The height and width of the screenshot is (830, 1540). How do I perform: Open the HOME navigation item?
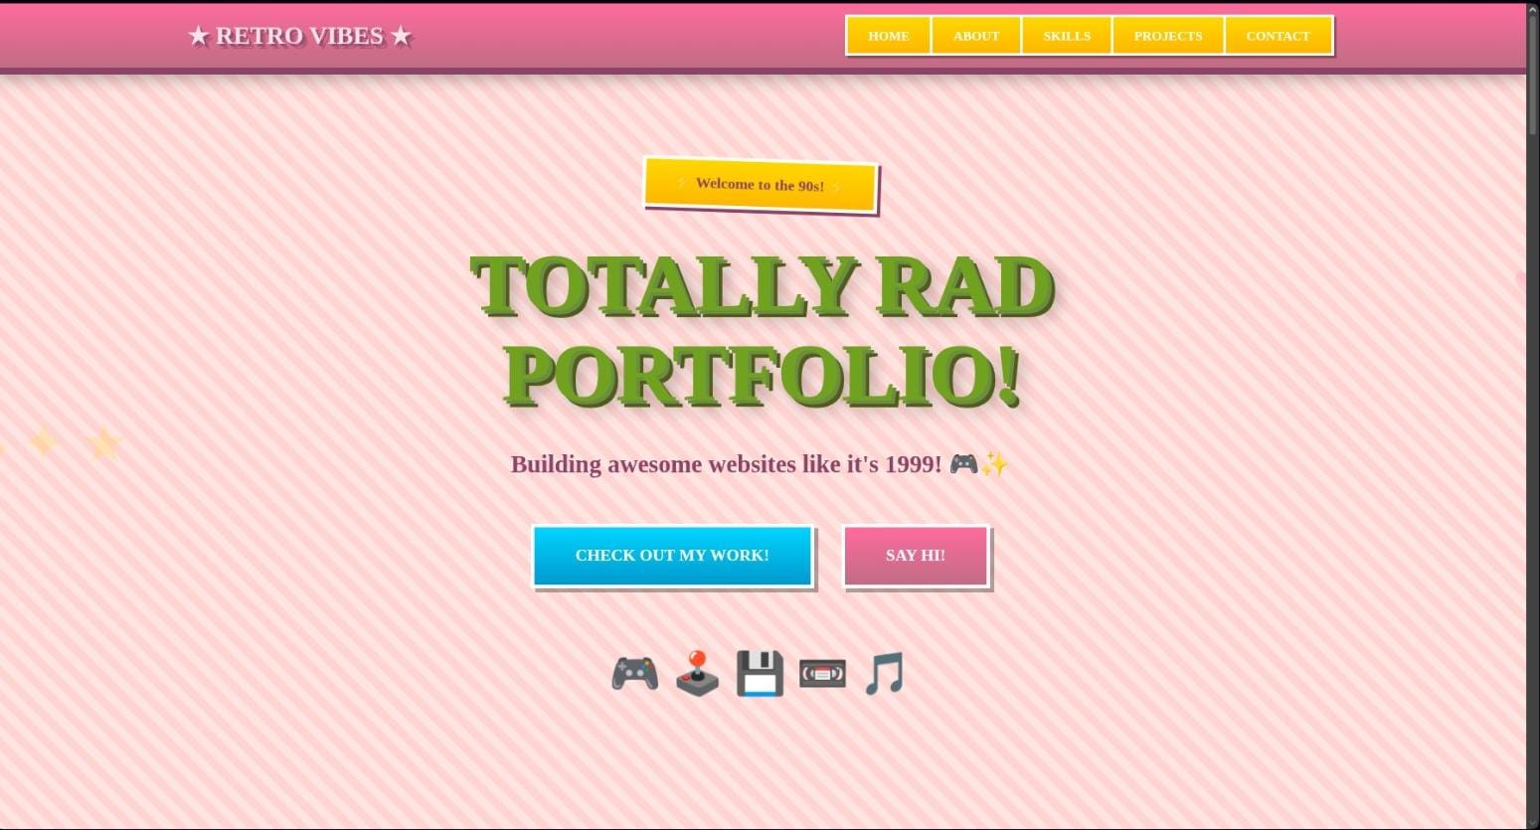[x=888, y=35]
